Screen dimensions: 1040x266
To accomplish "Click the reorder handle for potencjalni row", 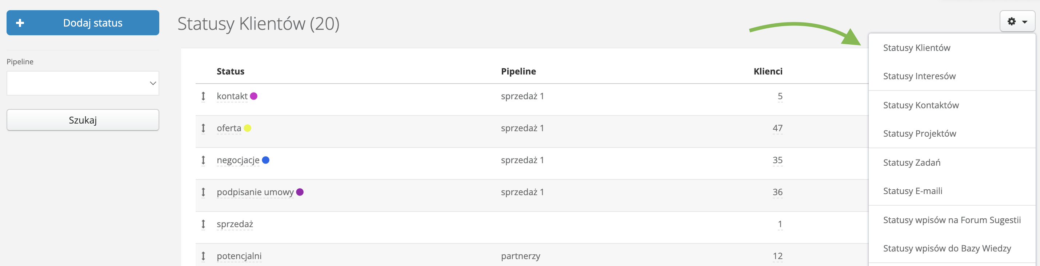I will click(x=203, y=256).
